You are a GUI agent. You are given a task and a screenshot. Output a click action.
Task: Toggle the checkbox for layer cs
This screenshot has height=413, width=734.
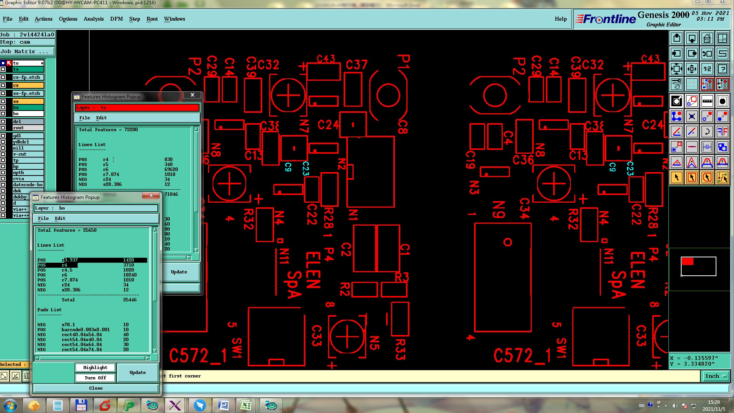click(x=3, y=85)
